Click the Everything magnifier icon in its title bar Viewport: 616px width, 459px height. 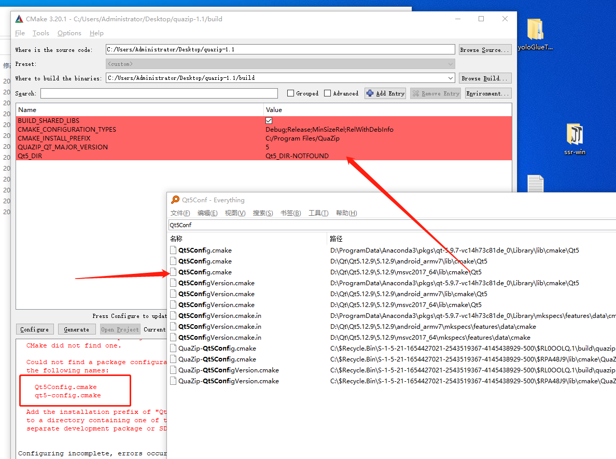pos(176,200)
